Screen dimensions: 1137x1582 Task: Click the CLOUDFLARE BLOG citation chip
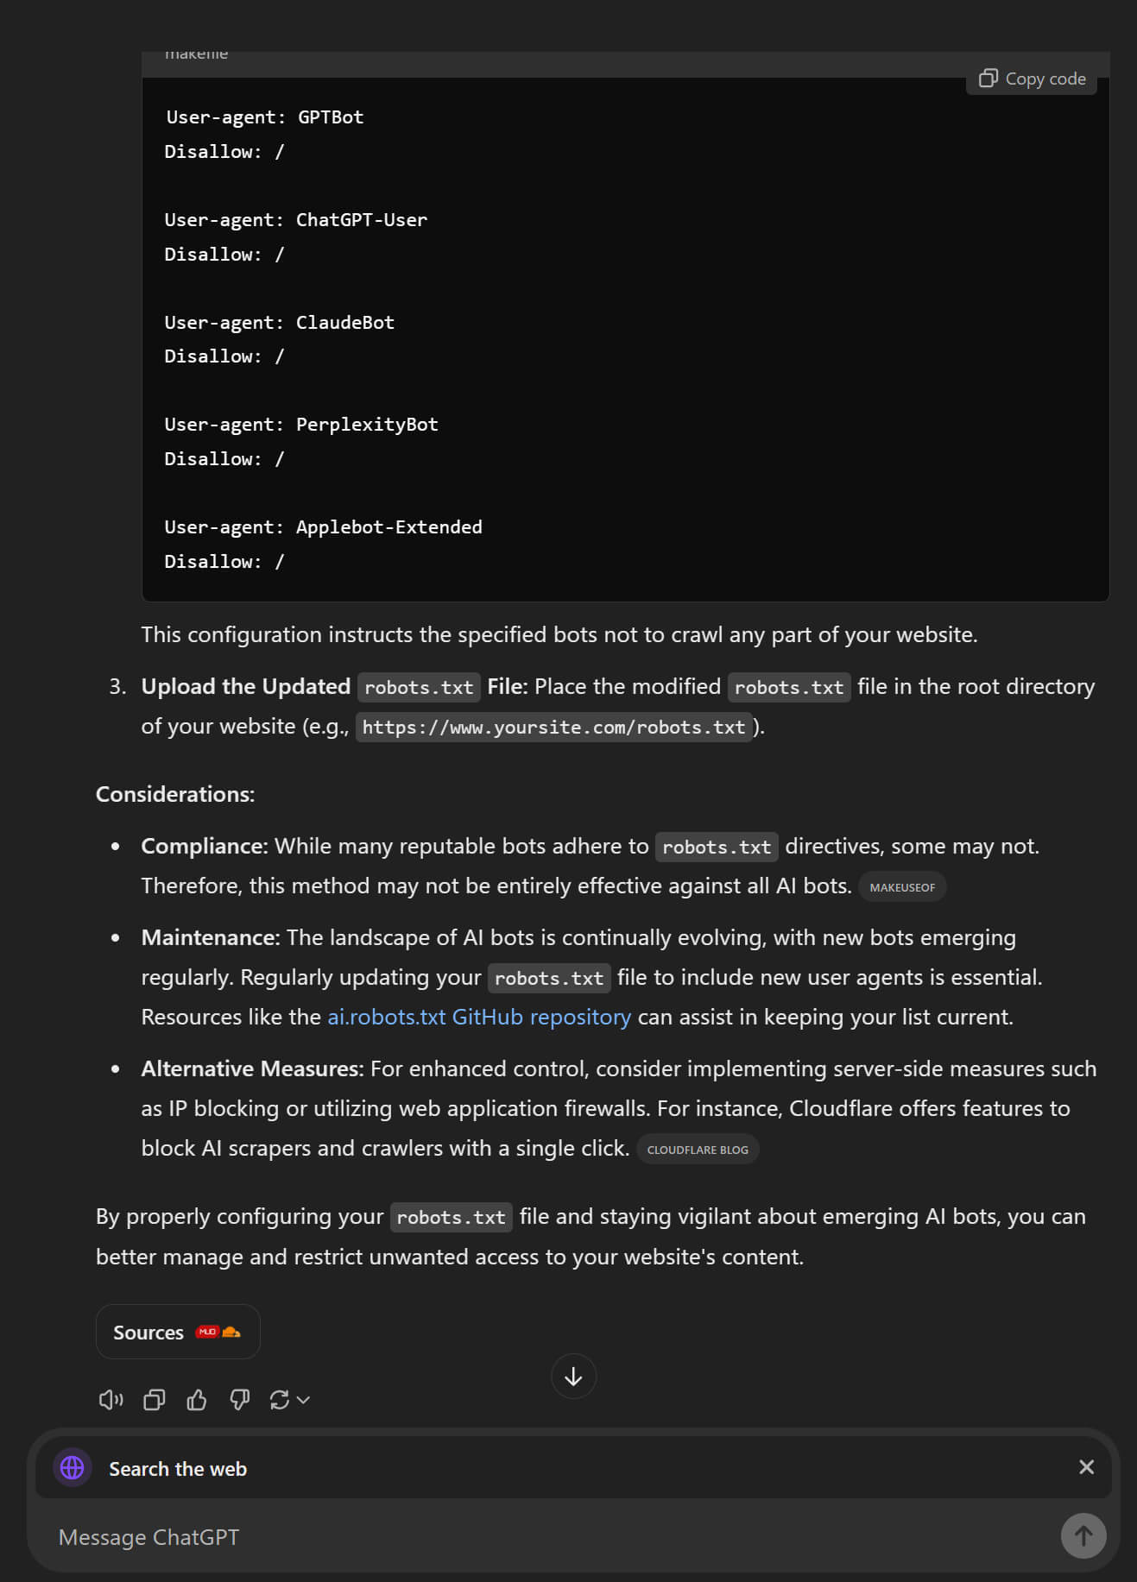tap(698, 1150)
